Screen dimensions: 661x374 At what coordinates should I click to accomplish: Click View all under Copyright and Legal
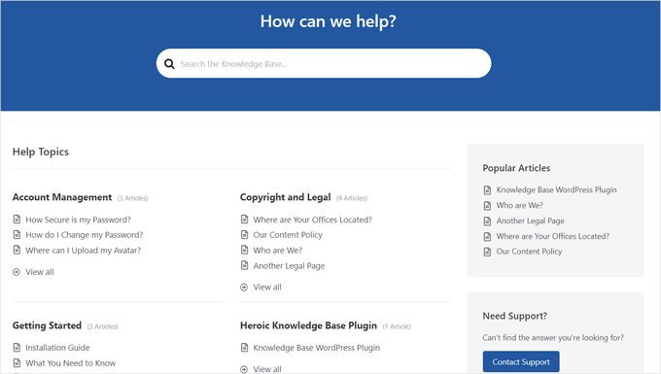(x=267, y=288)
